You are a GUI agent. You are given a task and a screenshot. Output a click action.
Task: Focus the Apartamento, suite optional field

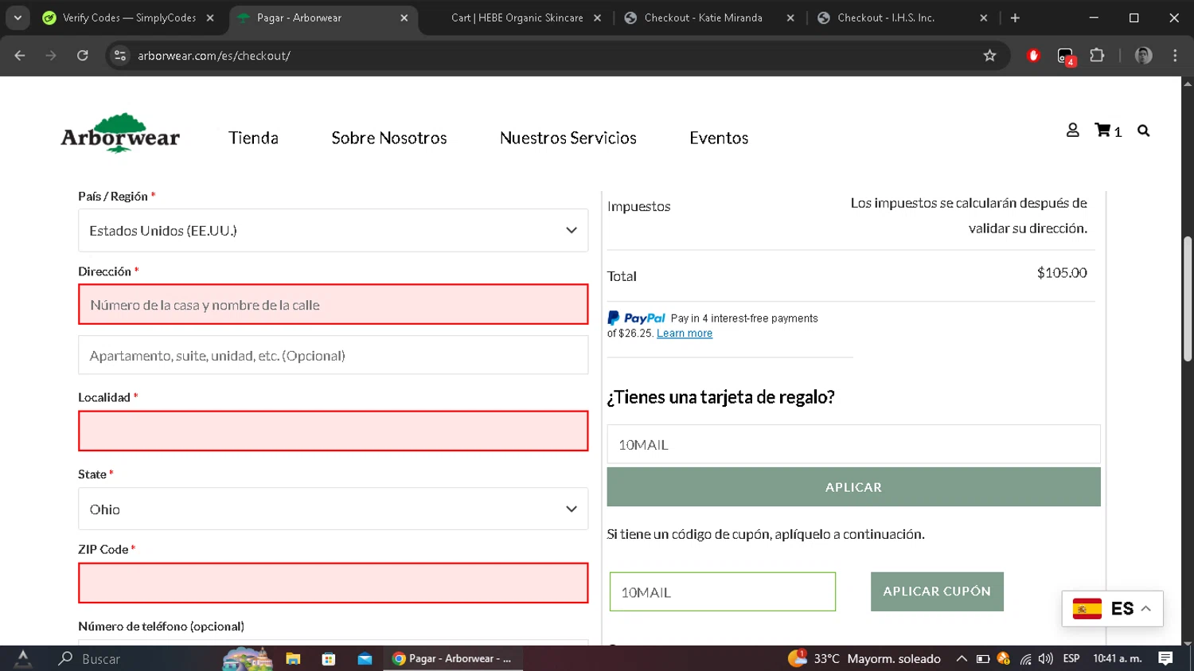[333, 355]
